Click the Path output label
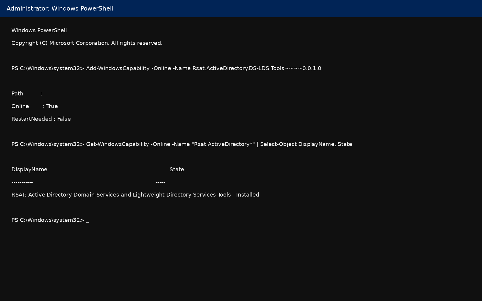 tap(17, 94)
